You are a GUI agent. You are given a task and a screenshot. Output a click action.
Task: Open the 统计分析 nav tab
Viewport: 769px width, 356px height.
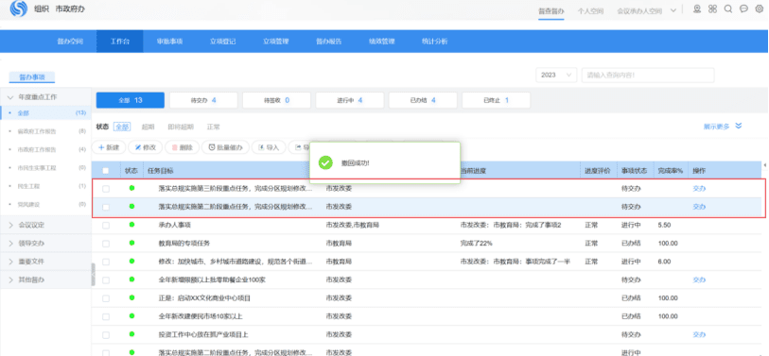point(434,42)
